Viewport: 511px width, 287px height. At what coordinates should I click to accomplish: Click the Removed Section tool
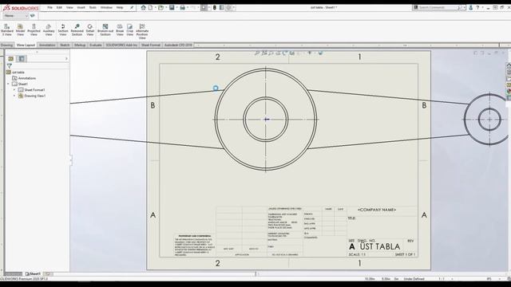tap(77, 30)
